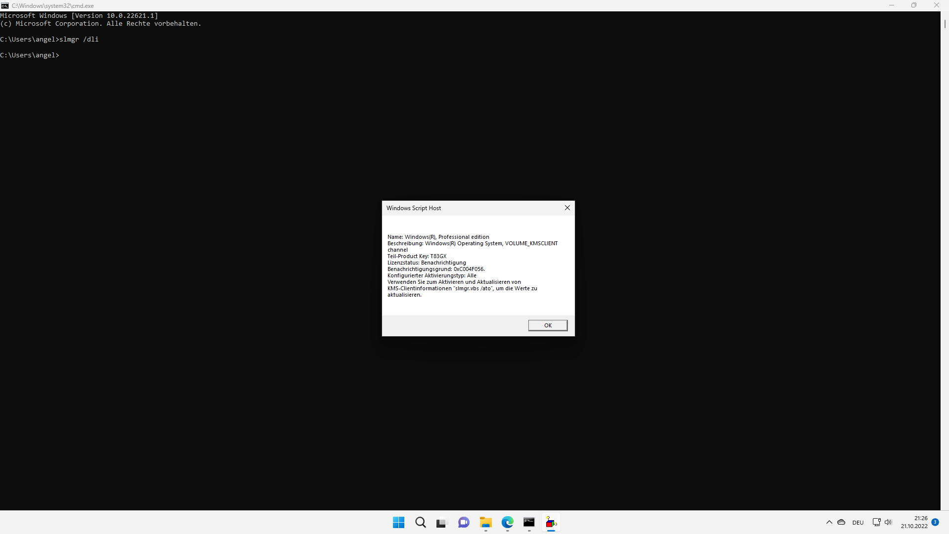The width and height of the screenshot is (949, 534).
Task: Show hidden system tray icons
Action: [x=829, y=522]
